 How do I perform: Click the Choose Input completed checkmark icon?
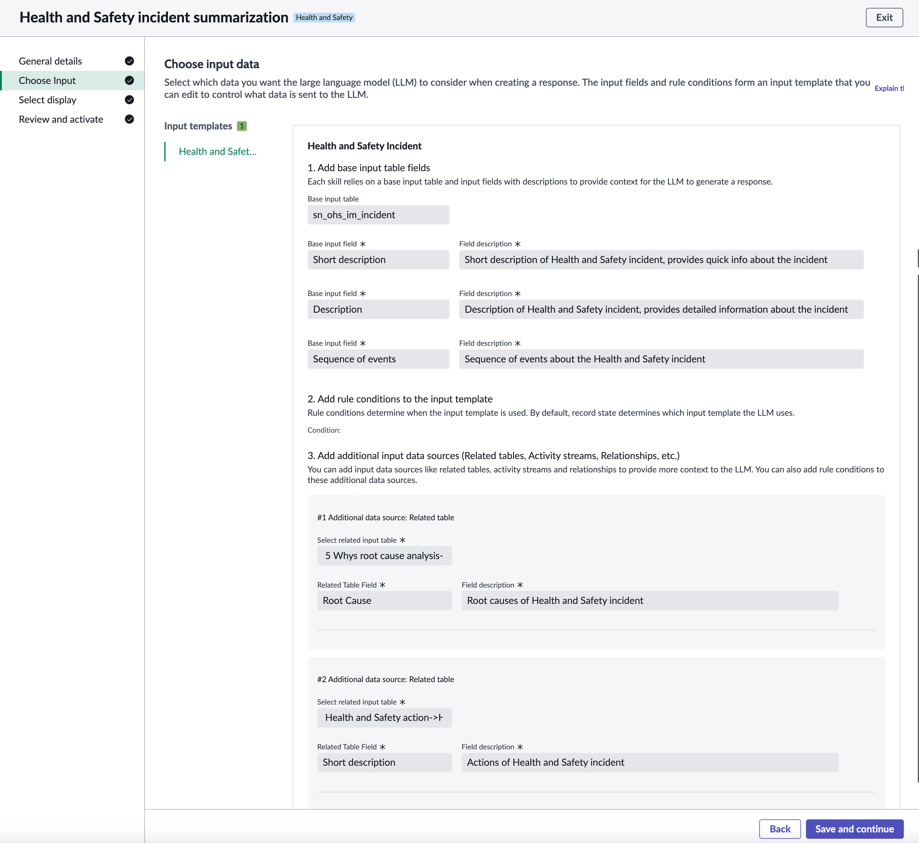pyautogui.click(x=129, y=80)
